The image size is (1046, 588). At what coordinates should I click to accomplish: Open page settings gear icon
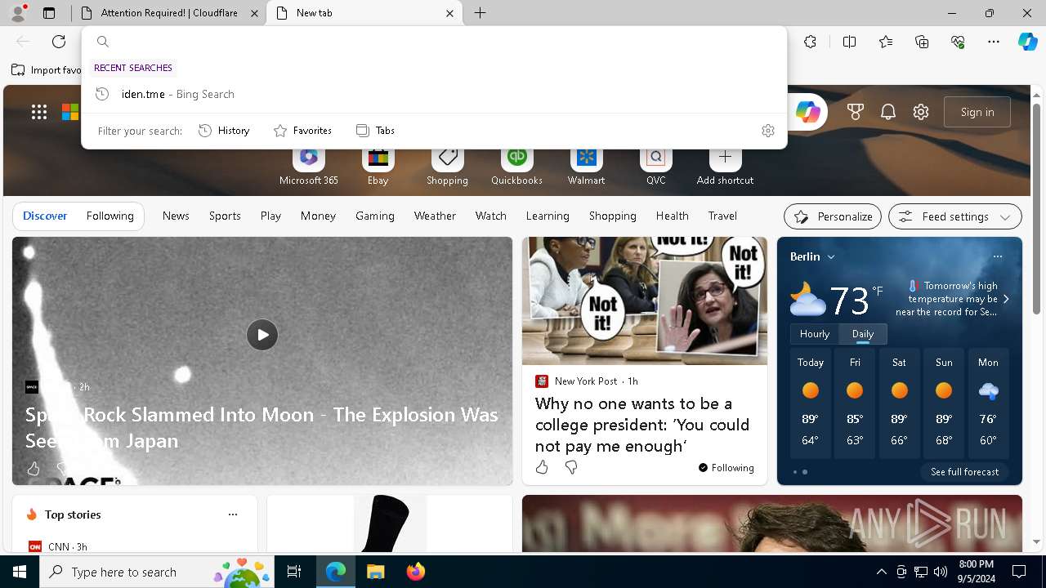click(x=921, y=112)
